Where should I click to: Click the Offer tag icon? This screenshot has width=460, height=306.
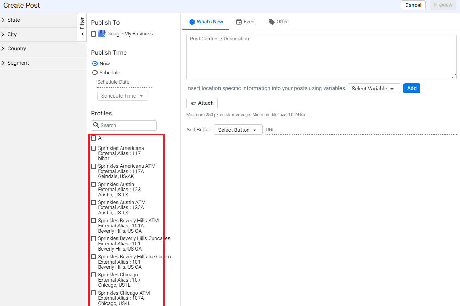point(272,22)
